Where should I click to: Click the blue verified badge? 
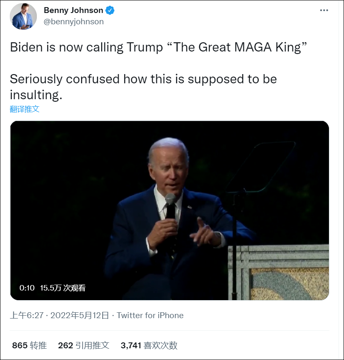110,10
